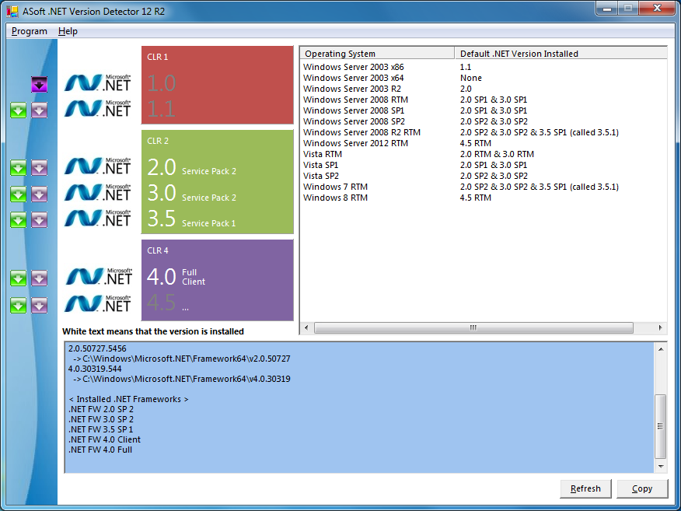
Task: Select the Windows Server 2003 x64 row
Action: point(484,78)
